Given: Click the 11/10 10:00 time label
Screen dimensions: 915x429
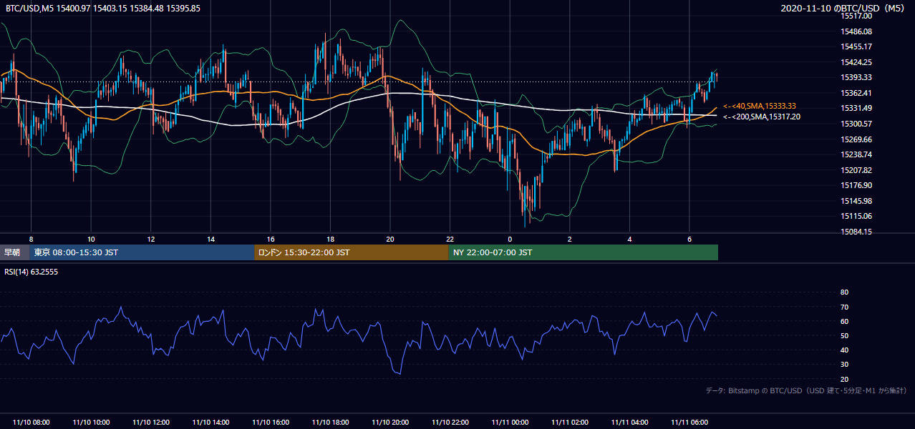Looking at the screenshot, I should pyautogui.click(x=91, y=423).
